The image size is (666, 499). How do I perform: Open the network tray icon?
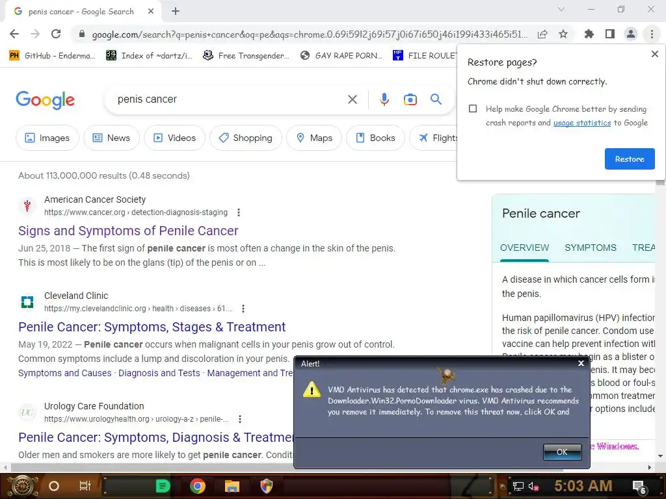[x=518, y=486]
